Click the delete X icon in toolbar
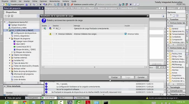The image size is (189, 104). [40, 5]
